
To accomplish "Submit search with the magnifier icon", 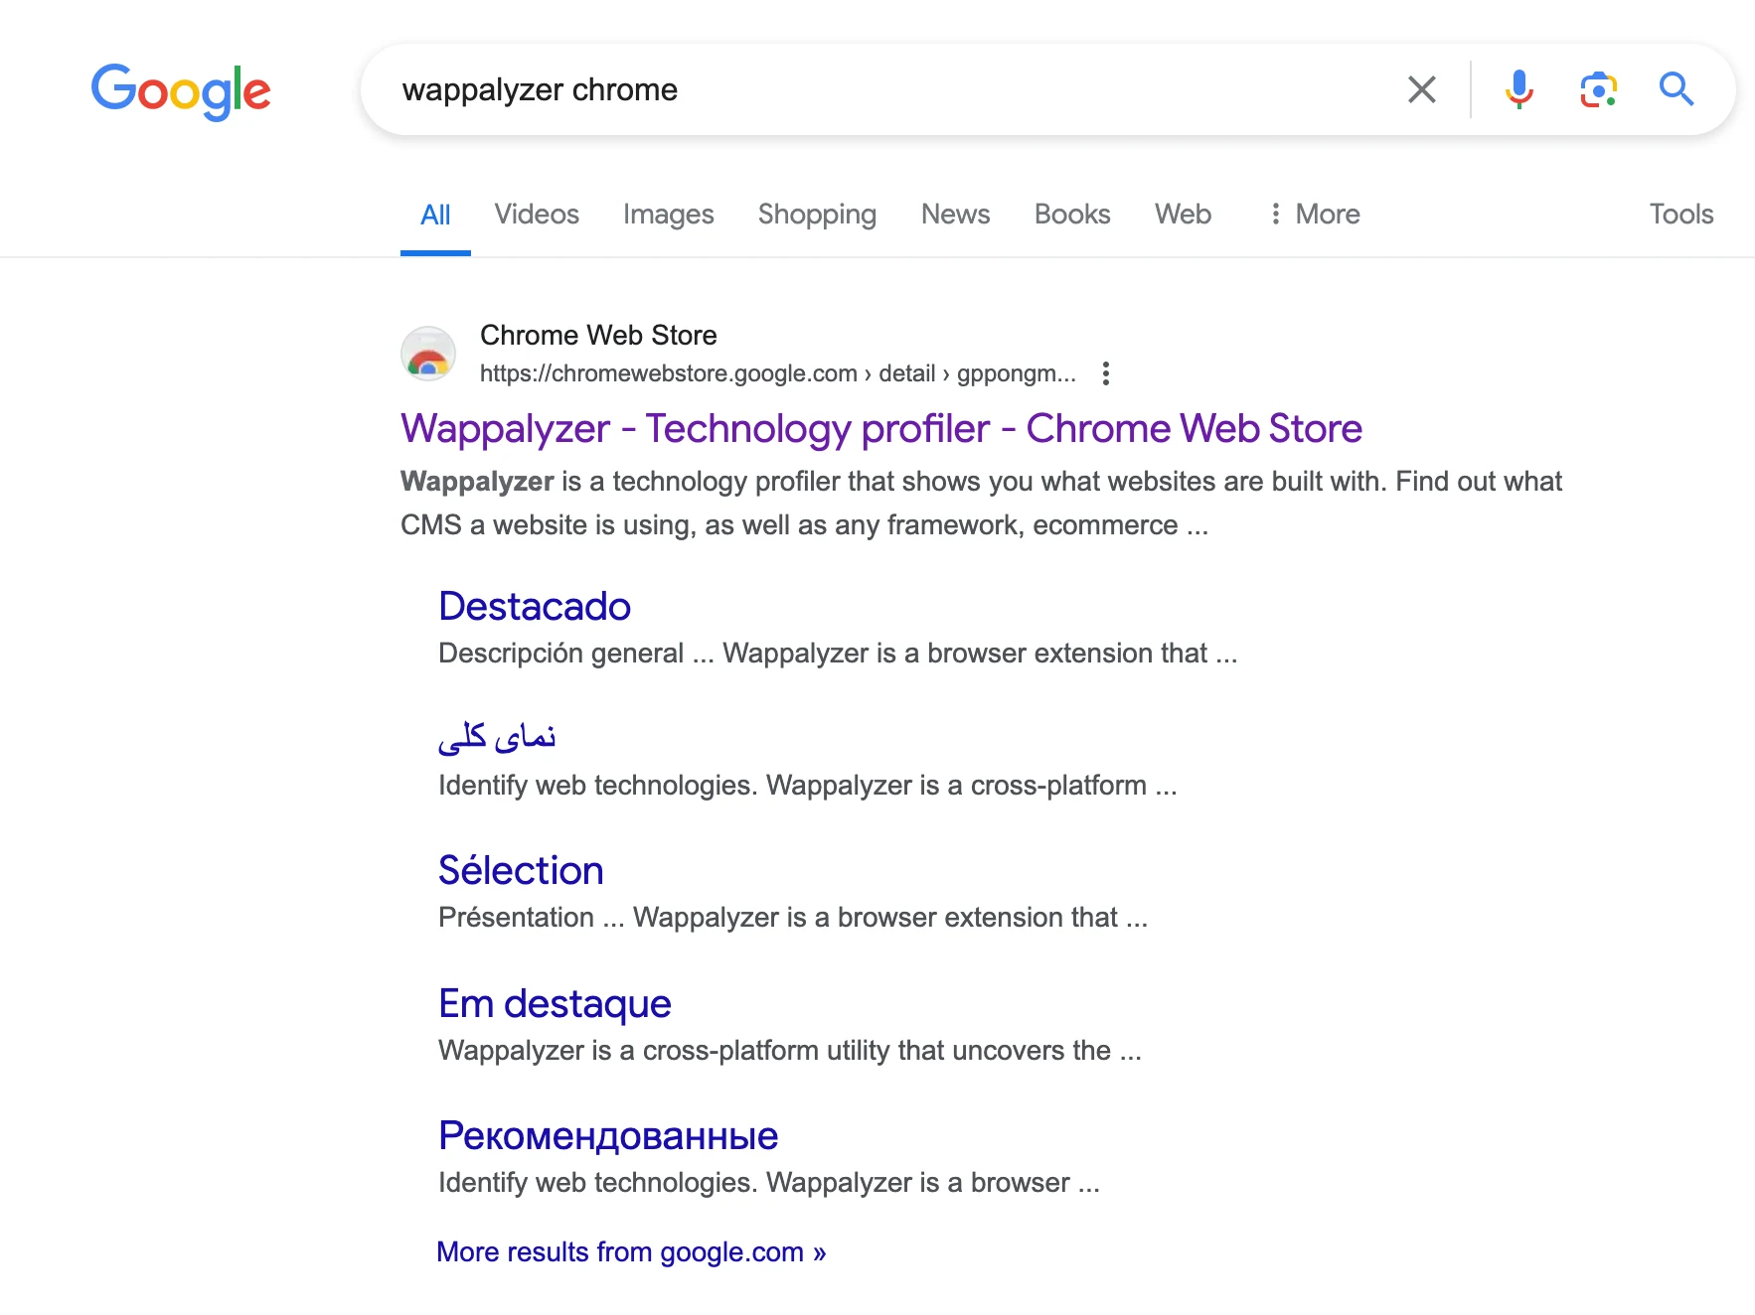I will coord(1676,89).
